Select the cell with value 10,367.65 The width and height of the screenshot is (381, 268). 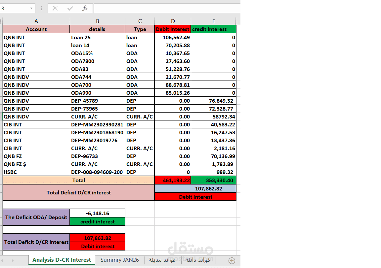(173, 53)
